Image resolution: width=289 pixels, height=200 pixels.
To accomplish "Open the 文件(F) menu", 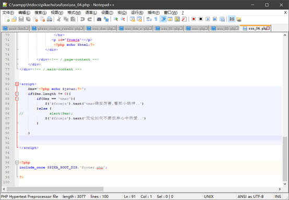I will (x=8, y=12).
